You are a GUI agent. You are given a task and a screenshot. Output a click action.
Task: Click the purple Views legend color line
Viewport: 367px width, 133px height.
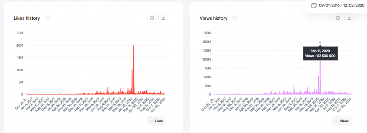[337, 121]
